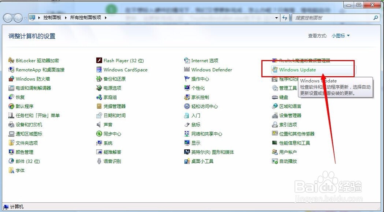Viewport: 384px width, 212px height.
Task: Focus the 搜索控制面板 search field
Action: (336, 18)
